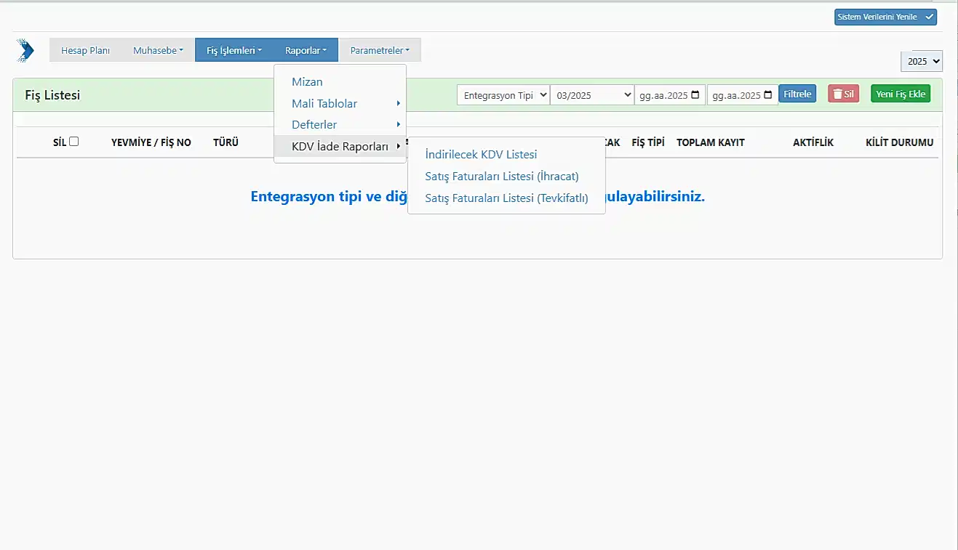Viewport: 958px width, 550px height.
Task: Open İndirilecek KDV Listesi report
Action: (481, 155)
